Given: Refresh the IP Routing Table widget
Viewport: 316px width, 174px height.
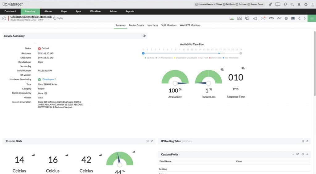Looking at the screenshot, I should pyautogui.click(x=303, y=141).
